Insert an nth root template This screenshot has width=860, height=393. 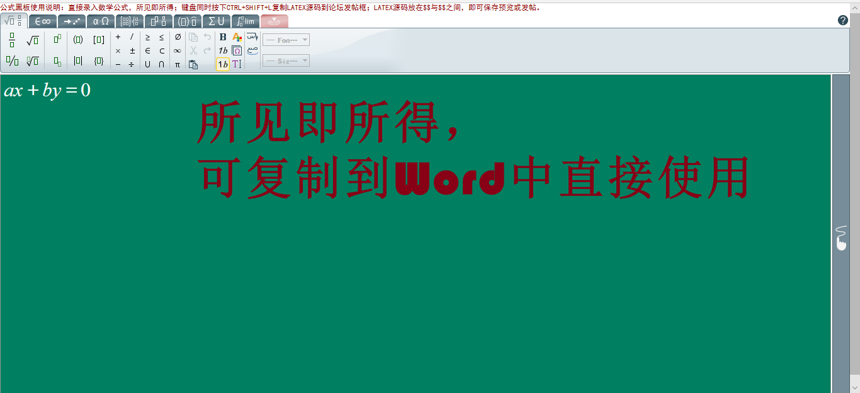[x=33, y=61]
